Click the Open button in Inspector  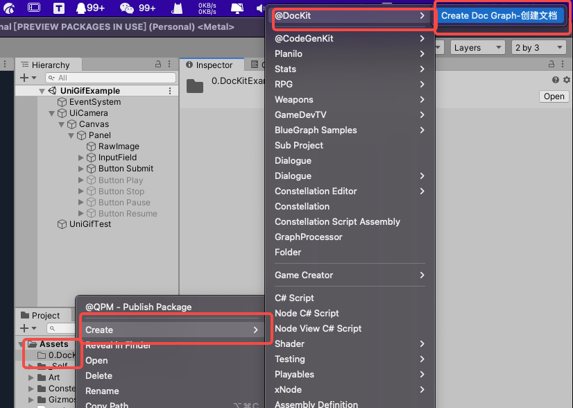(x=554, y=96)
